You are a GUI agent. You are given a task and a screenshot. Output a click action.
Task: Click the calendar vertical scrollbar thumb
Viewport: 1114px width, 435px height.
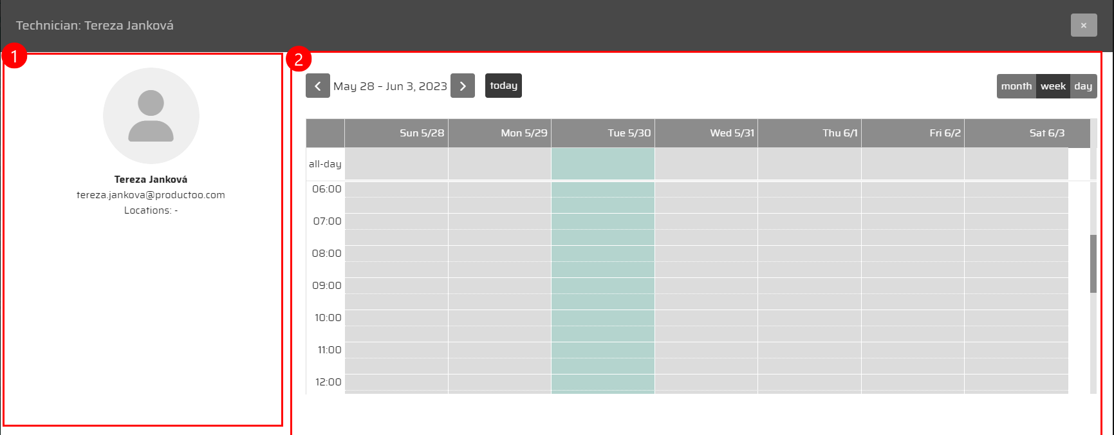pyautogui.click(x=1093, y=264)
